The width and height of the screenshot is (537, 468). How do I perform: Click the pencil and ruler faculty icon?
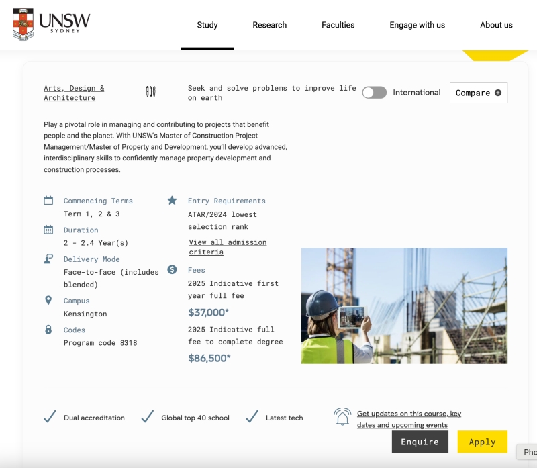[150, 92]
